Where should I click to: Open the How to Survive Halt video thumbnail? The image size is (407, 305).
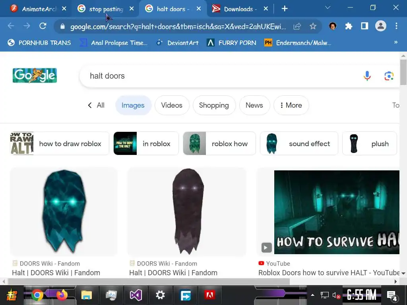coord(336,212)
